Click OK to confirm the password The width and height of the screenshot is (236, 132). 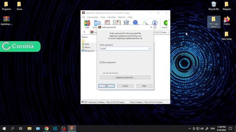coord(107,86)
